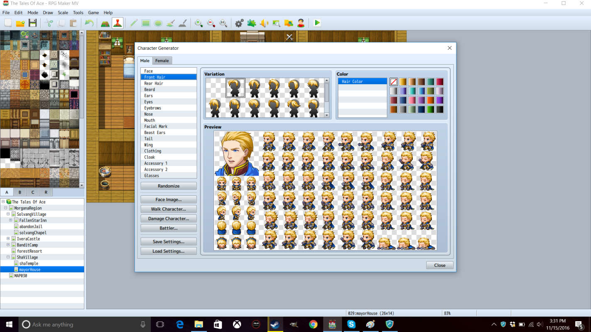Screen dimensions: 591x332
Task: Pick the no-color red slash swatch
Action: [394, 82]
